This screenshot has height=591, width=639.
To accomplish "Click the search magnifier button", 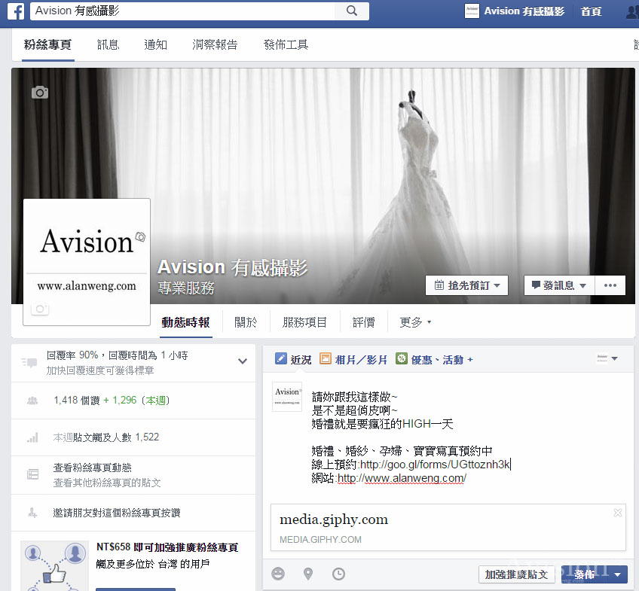I will click(x=352, y=11).
